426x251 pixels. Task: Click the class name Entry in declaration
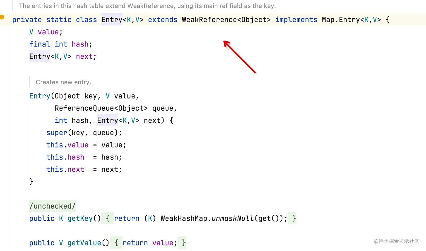[x=112, y=20]
